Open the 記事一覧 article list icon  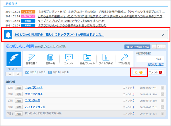pos(50,59)
